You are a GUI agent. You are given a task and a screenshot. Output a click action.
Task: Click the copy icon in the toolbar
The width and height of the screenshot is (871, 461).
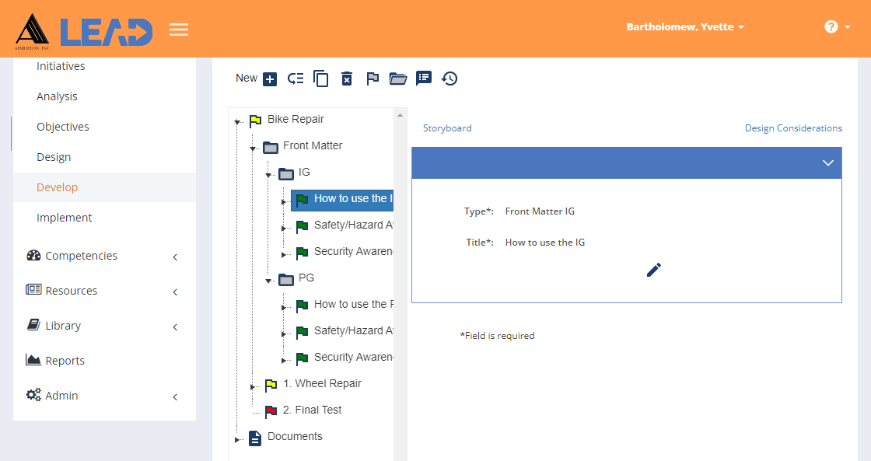(320, 79)
